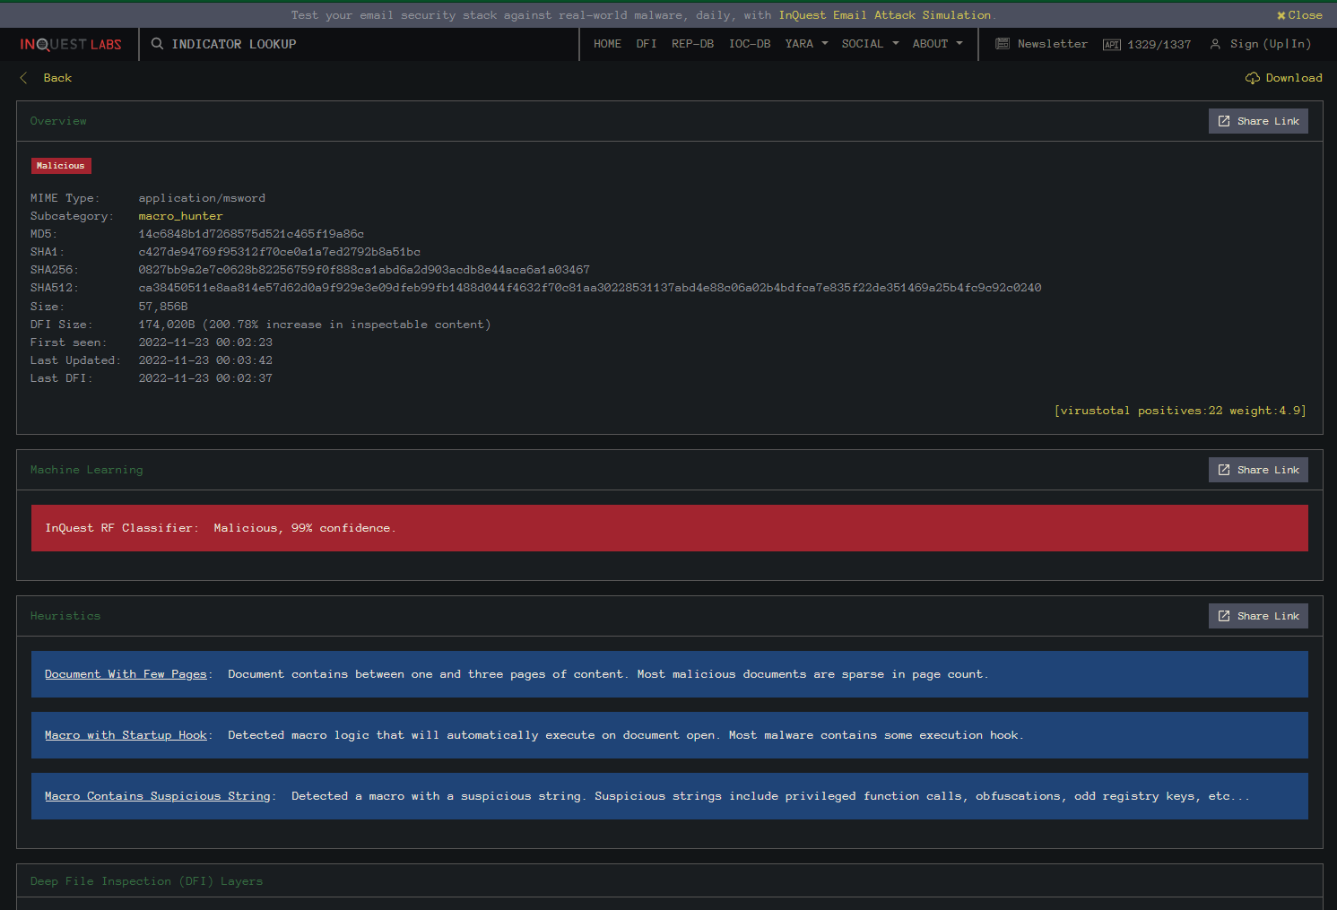Screen dimensions: 1337x910
Task: Click the search magnifier icon
Action: [157, 44]
